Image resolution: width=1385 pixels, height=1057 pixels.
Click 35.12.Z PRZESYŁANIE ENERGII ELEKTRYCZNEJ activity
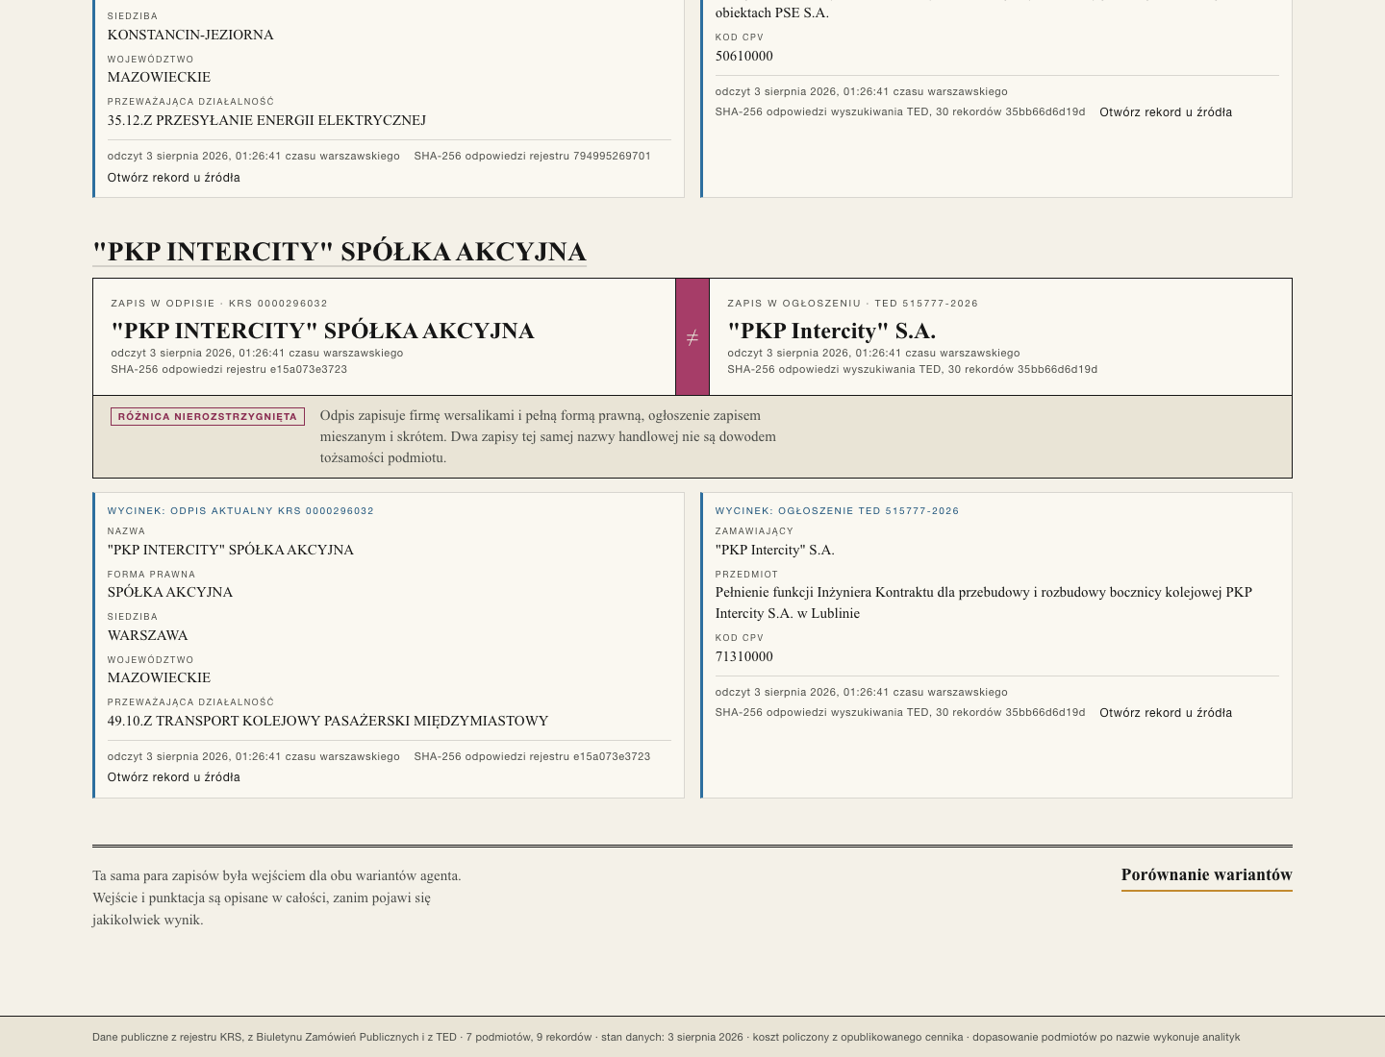coord(266,120)
